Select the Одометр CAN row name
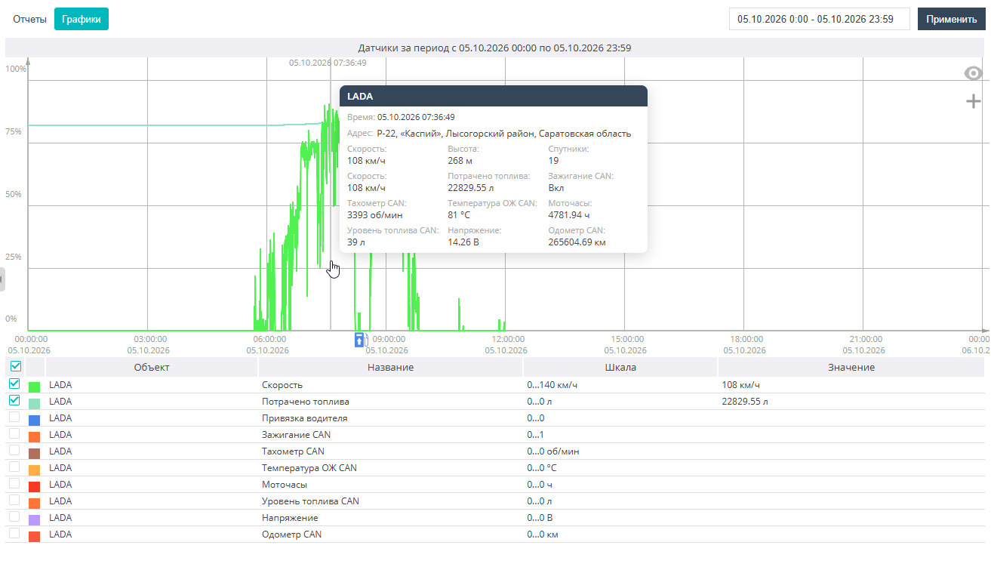Screen dimensions: 991x570 [291, 535]
